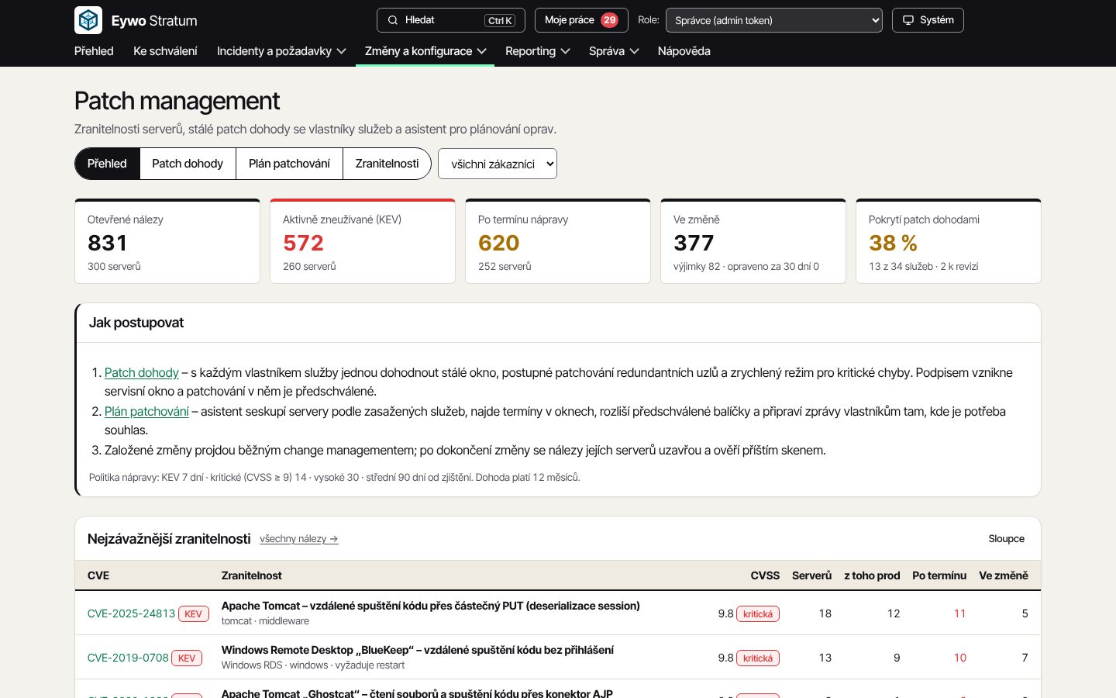Click the KEV badge beside CVE-2019-0708
This screenshot has height=698, width=1116.
187,658
